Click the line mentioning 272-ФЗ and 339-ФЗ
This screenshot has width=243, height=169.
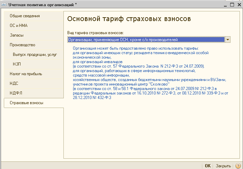point(150,93)
